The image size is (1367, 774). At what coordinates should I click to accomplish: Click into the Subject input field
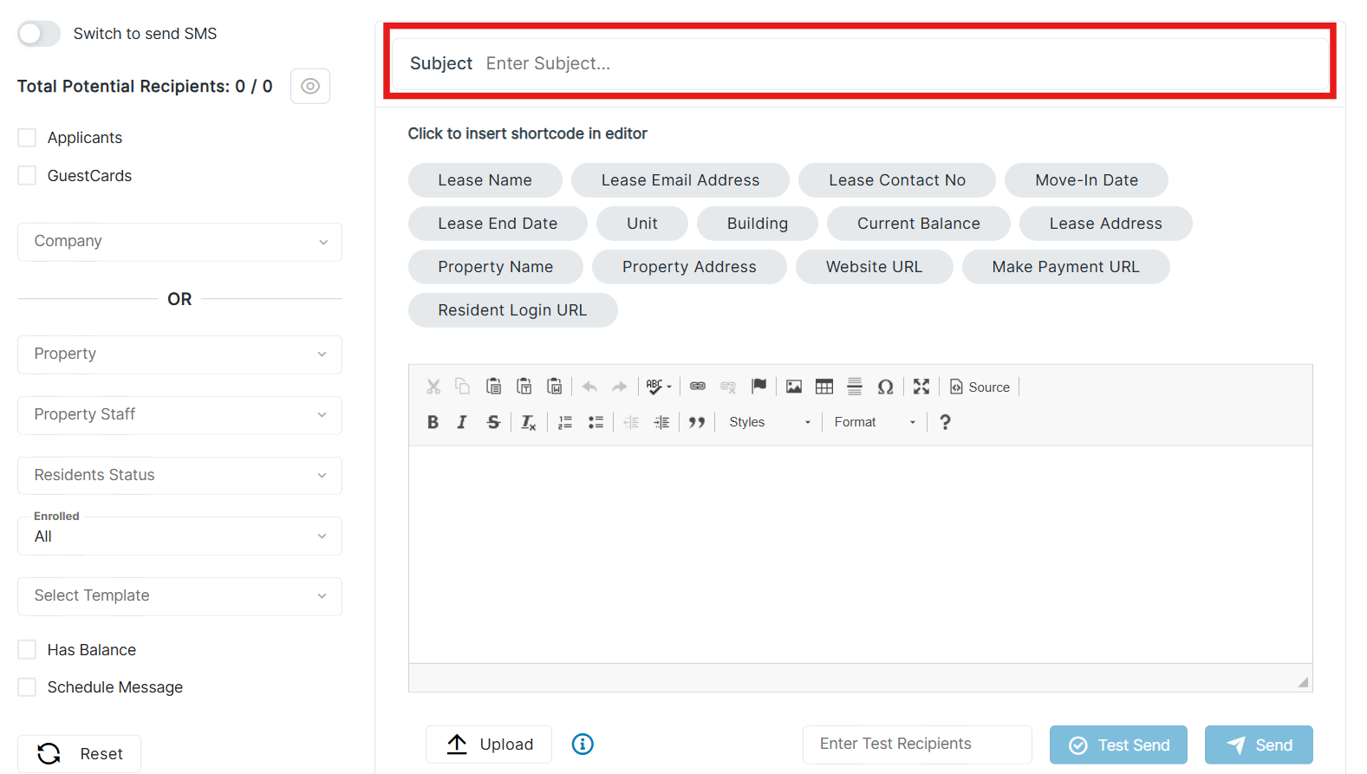coord(902,63)
